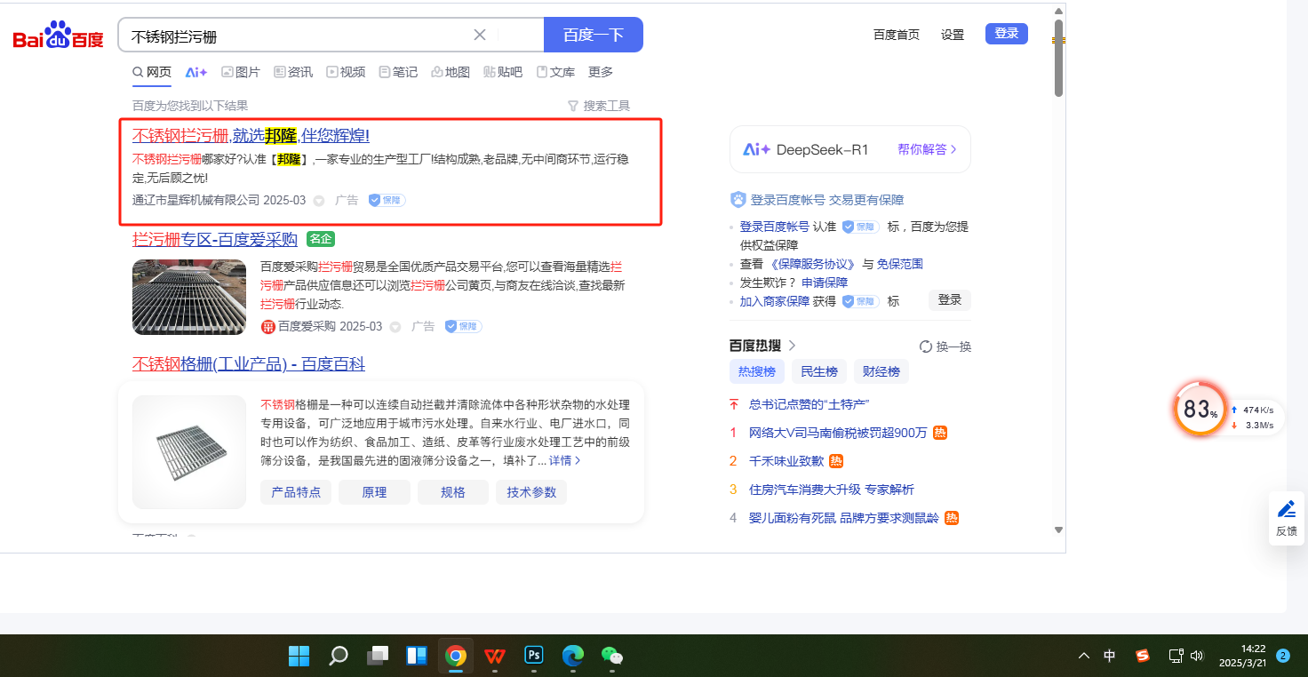Launch WeChat from the taskbar
This screenshot has width=1308, height=677.
(611, 656)
